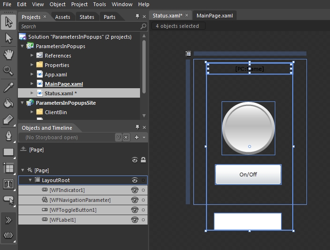Select the Rectangle shape tool
The width and height of the screenshot is (330, 250).
(x=8, y=152)
